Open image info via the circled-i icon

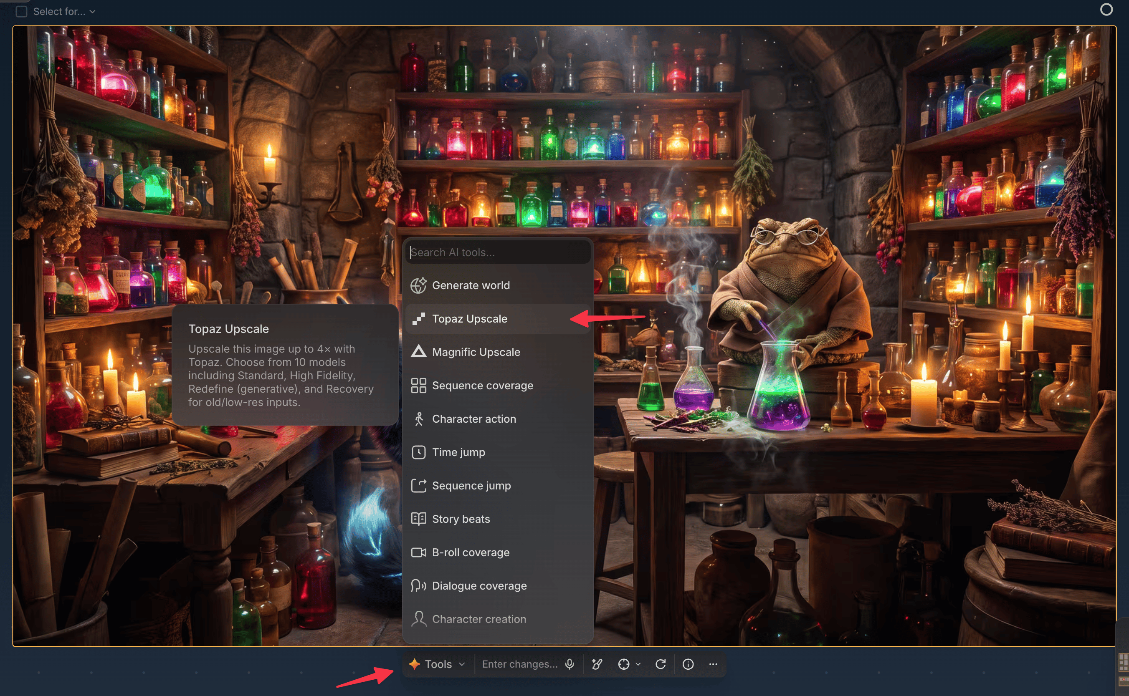(688, 664)
